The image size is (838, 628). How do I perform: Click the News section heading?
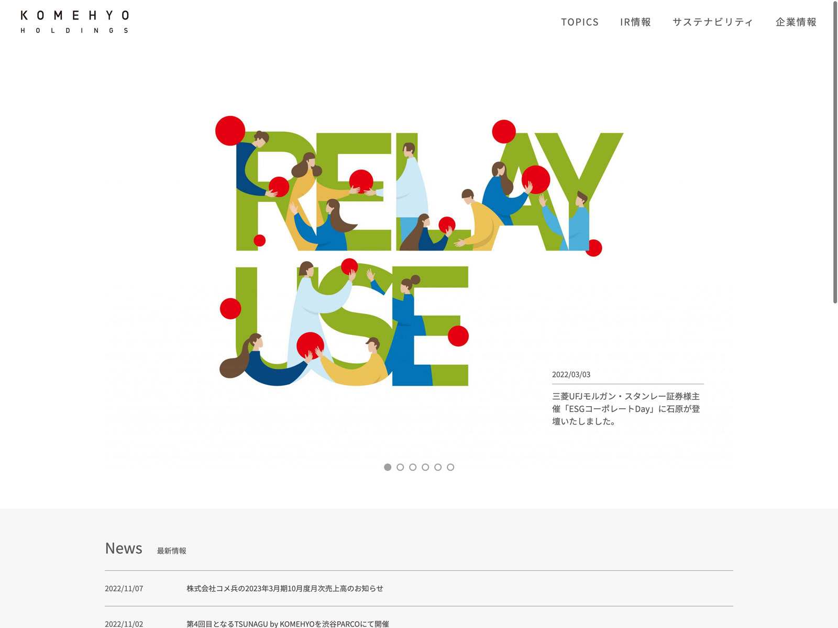(x=124, y=548)
